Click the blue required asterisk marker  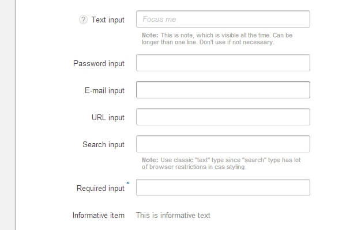(x=128, y=183)
